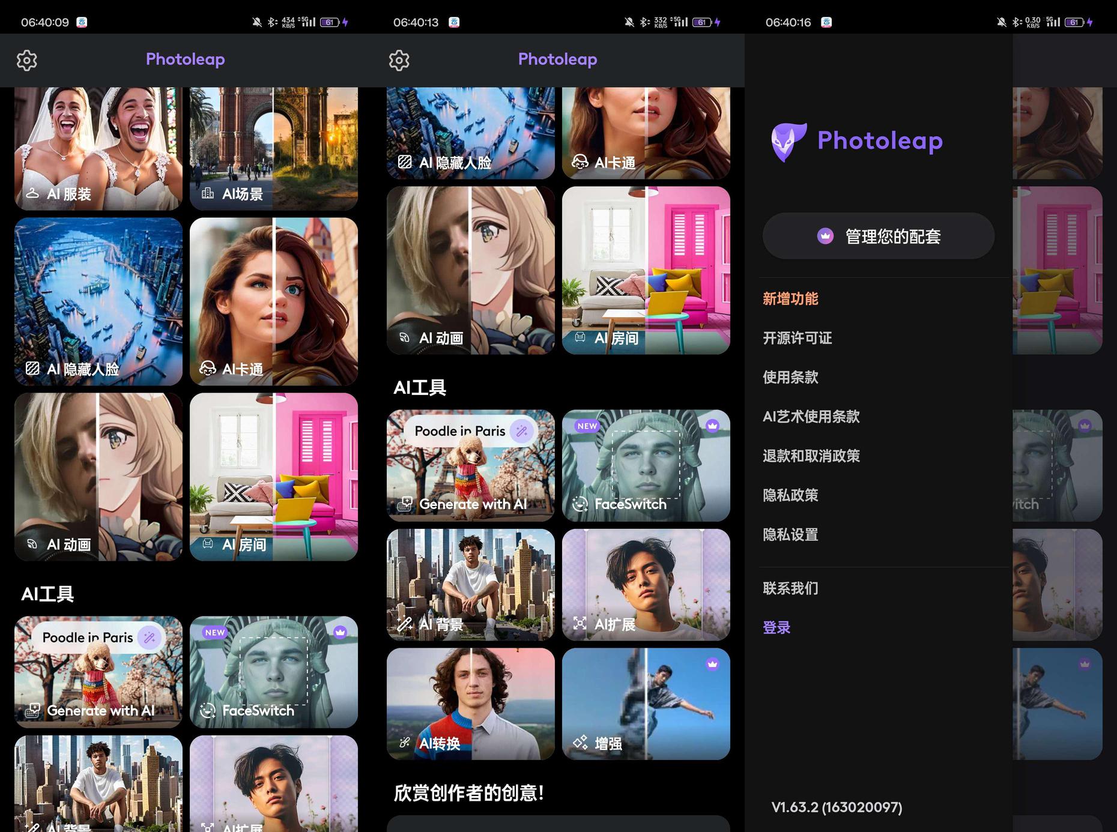Open 隐私设置 menu item
The height and width of the screenshot is (832, 1117).
tap(790, 534)
